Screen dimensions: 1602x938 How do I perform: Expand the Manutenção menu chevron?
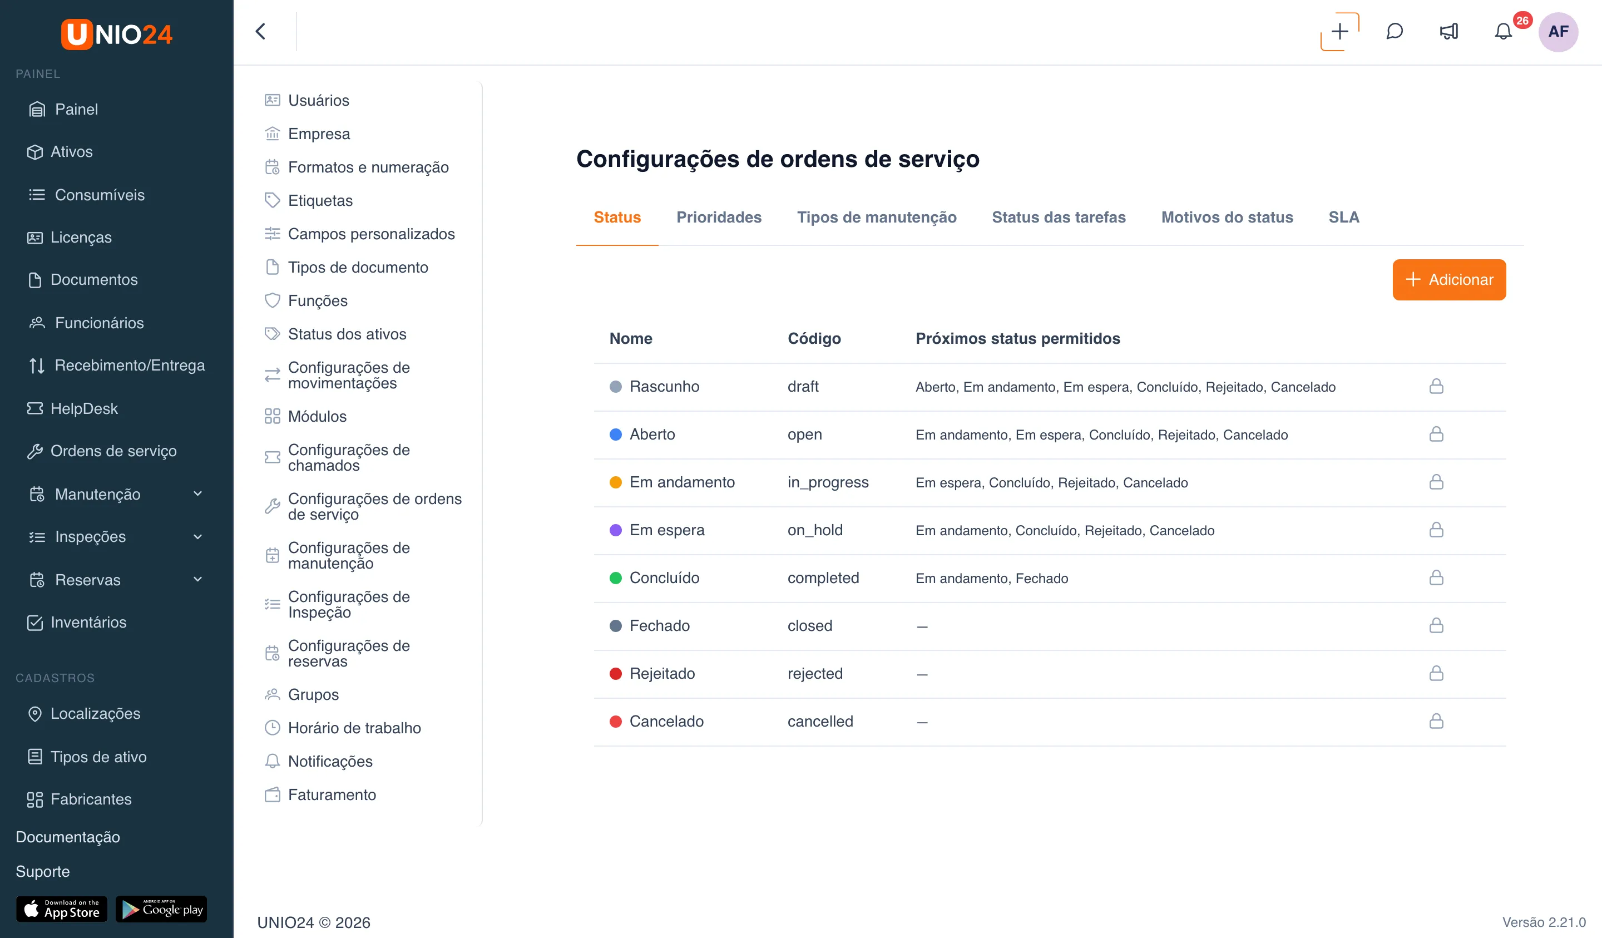[197, 494]
